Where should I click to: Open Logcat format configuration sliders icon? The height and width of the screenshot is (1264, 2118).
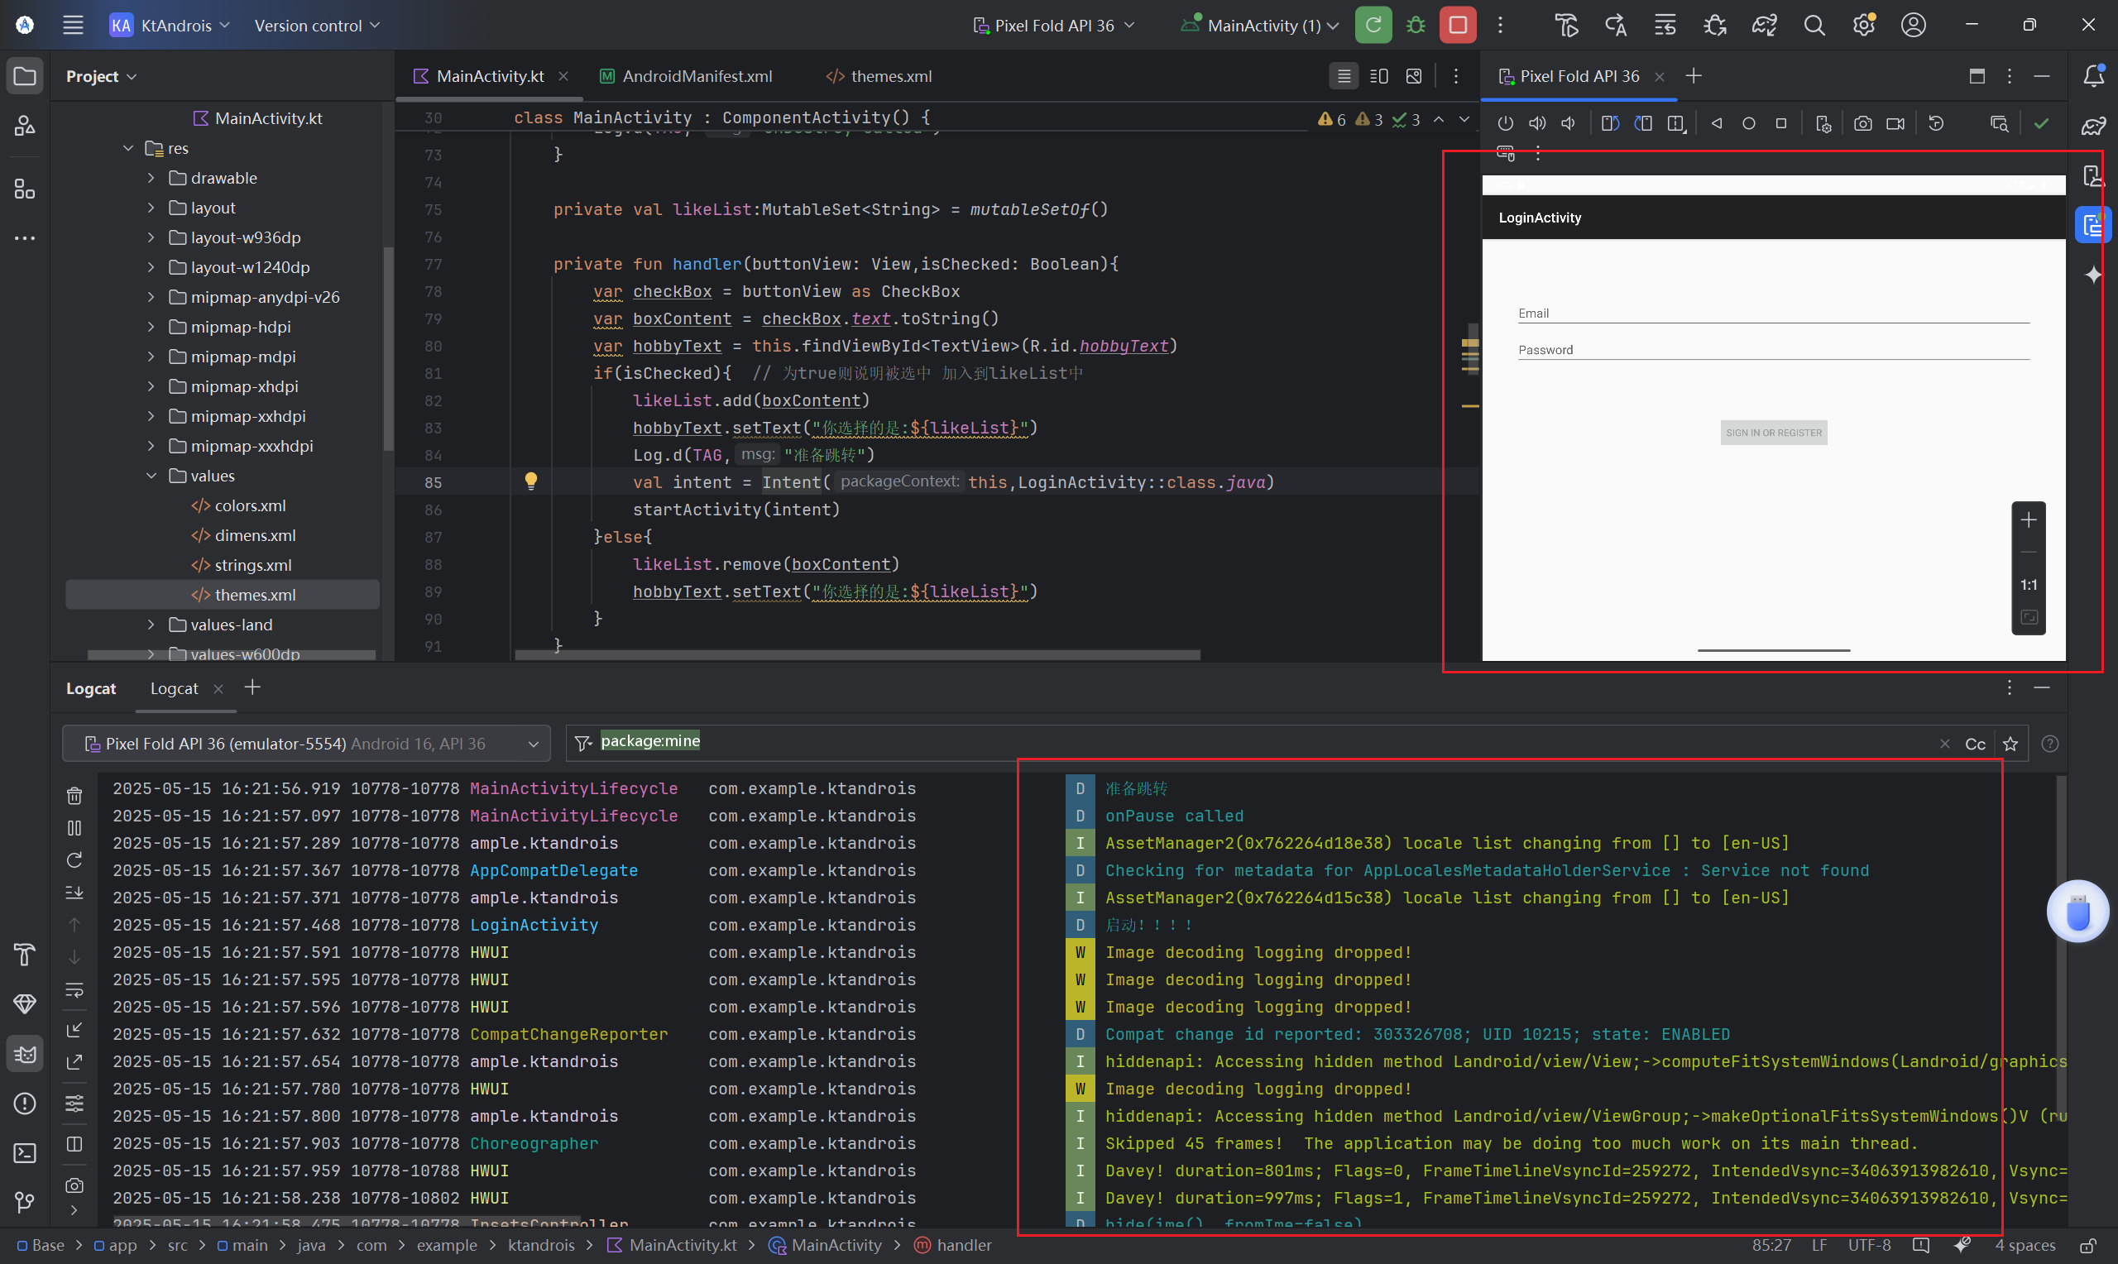(x=74, y=1104)
